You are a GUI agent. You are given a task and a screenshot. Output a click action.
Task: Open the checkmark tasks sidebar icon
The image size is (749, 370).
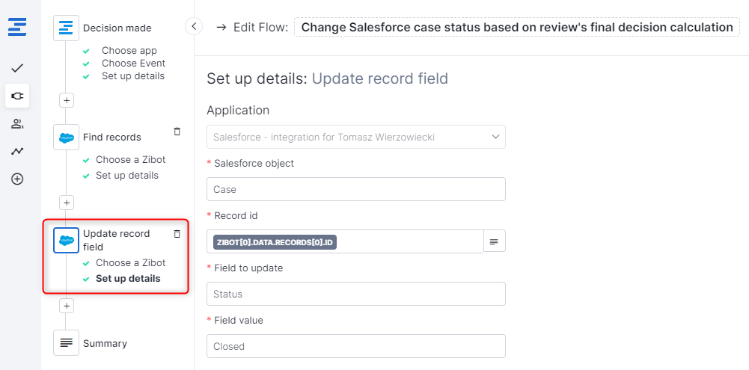pyautogui.click(x=17, y=68)
